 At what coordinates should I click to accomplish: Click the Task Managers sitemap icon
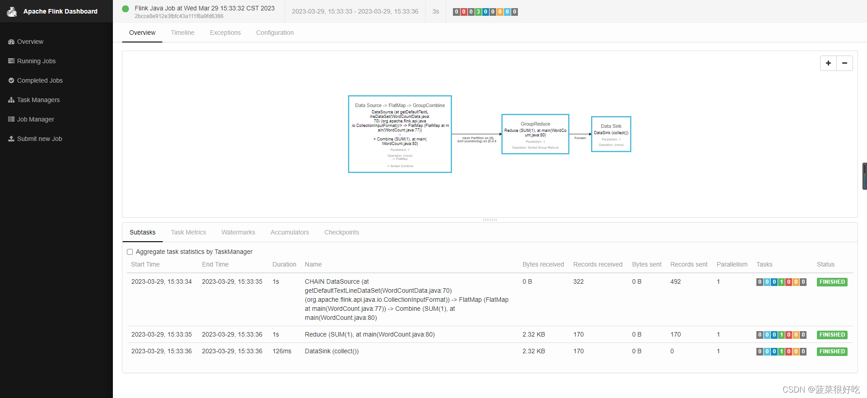pyautogui.click(x=11, y=100)
